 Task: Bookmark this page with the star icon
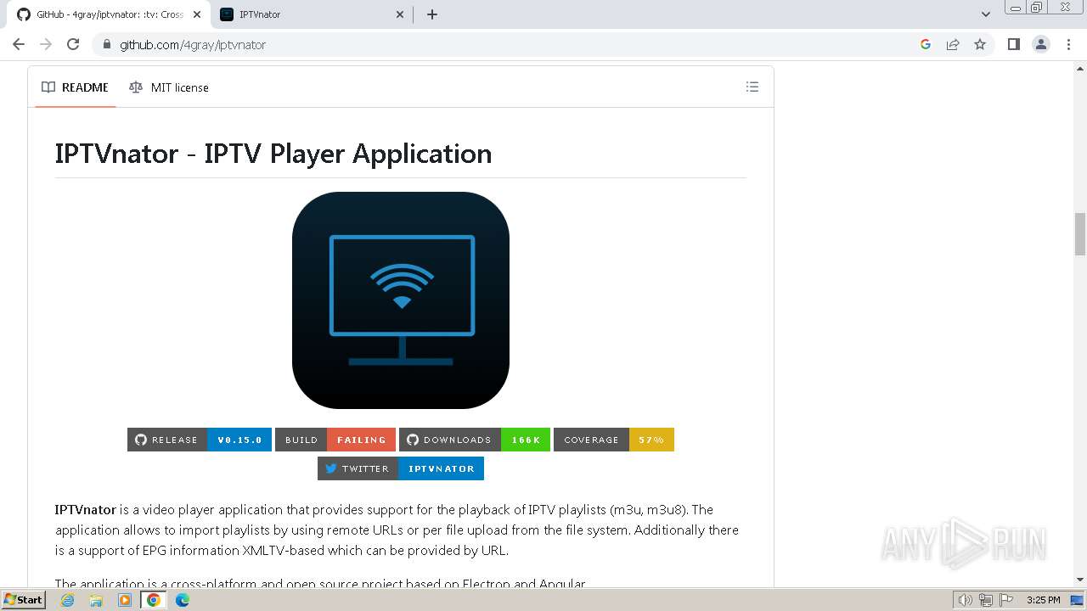[980, 44]
